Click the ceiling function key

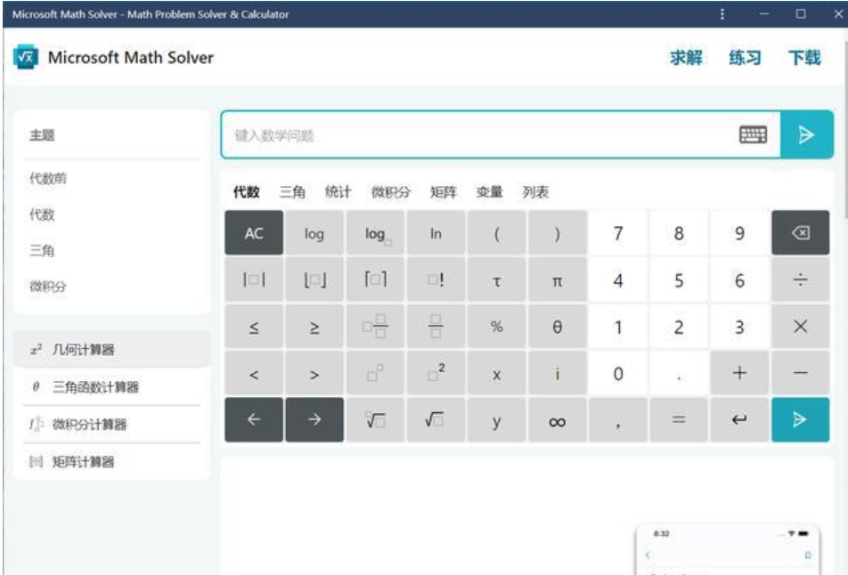pyautogui.click(x=375, y=279)
